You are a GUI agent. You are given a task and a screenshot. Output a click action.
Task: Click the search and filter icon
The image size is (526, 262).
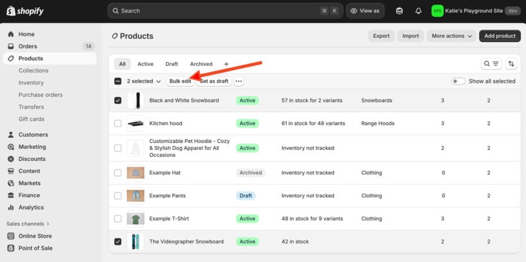(x=491, y=64)
